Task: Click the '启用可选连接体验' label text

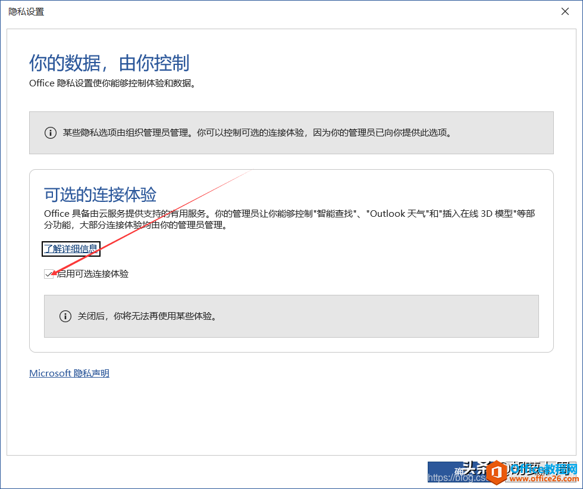Action: coord(92,274)
